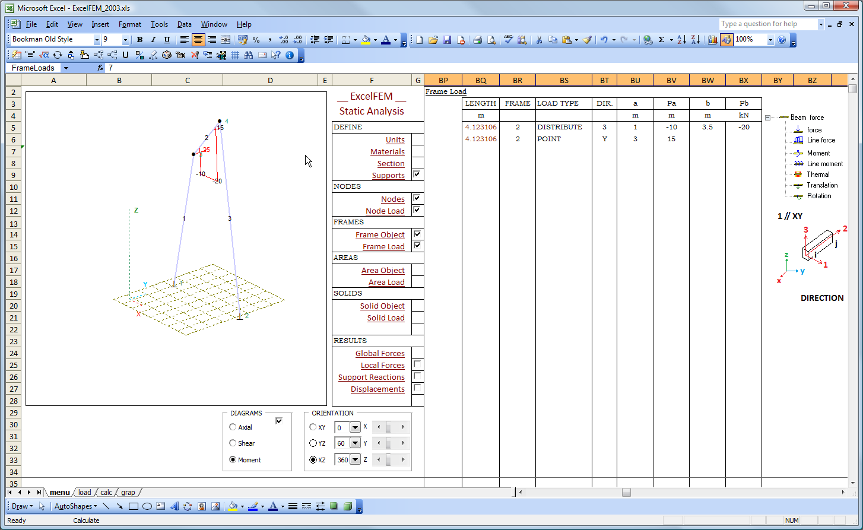Viewport: 863px width, 530px height.
Task: Open the Materials link
Action: pyautogui.click(x=388, y=152)
